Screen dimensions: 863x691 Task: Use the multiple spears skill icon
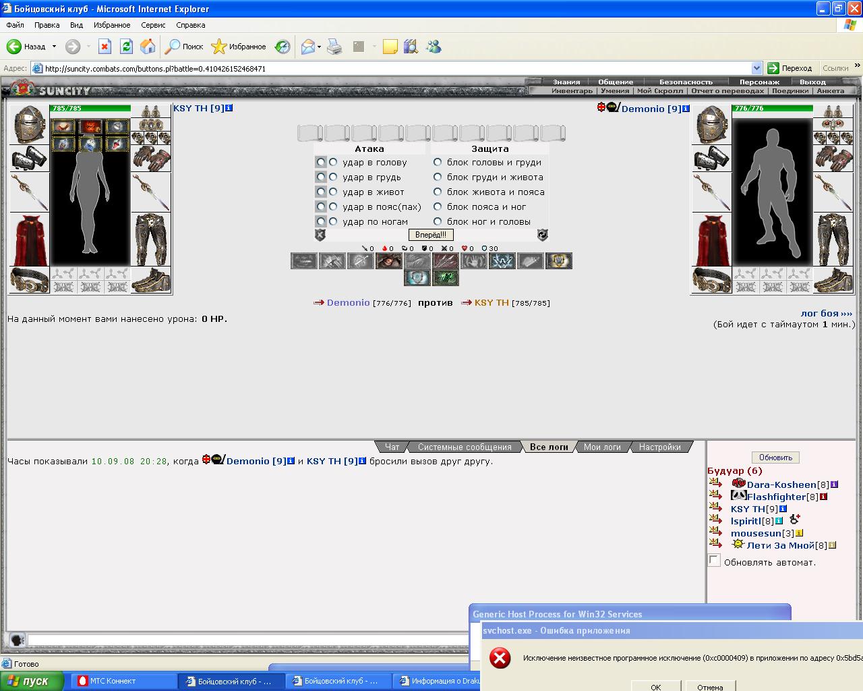(445, 260)
